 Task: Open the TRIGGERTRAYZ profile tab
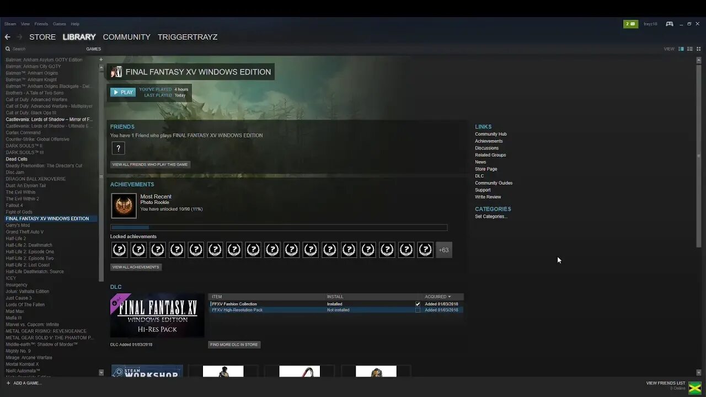click(188, 37)
